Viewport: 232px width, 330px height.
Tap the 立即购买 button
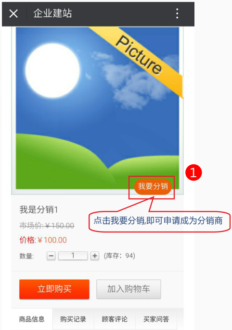click(54, 289)
